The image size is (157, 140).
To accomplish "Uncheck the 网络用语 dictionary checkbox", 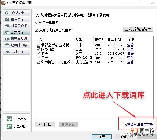I will point(38,49).
